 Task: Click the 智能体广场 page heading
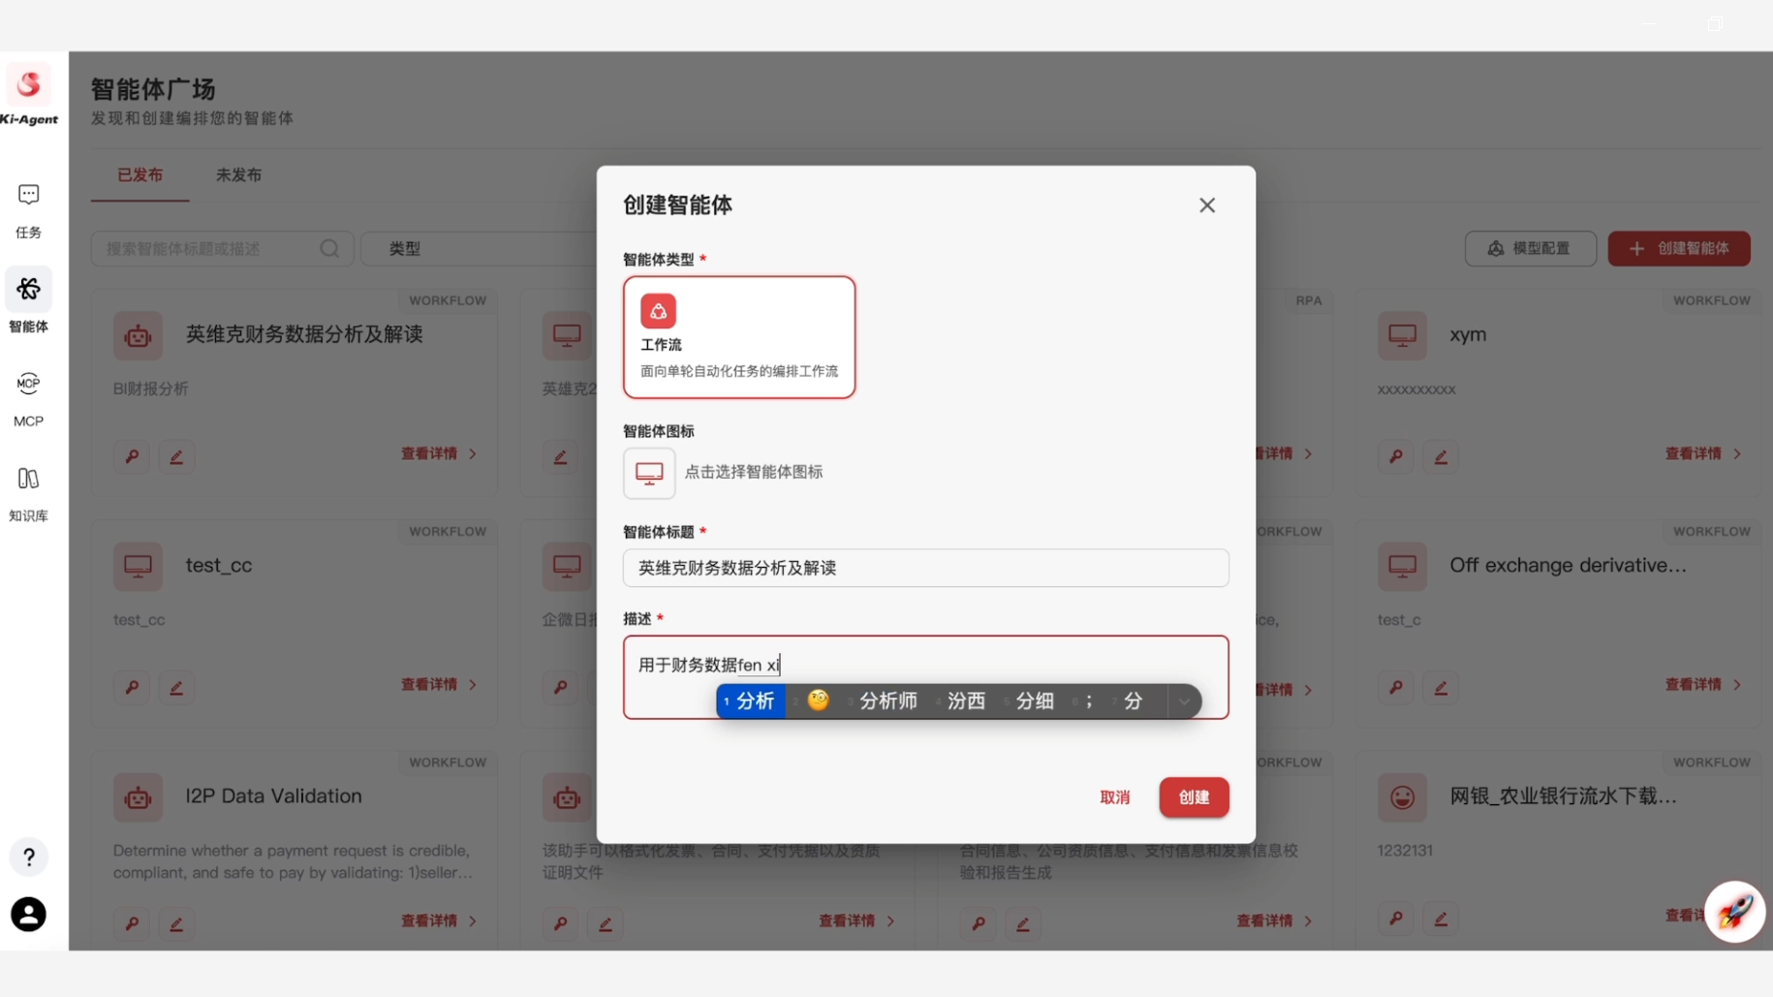(153, 89)
